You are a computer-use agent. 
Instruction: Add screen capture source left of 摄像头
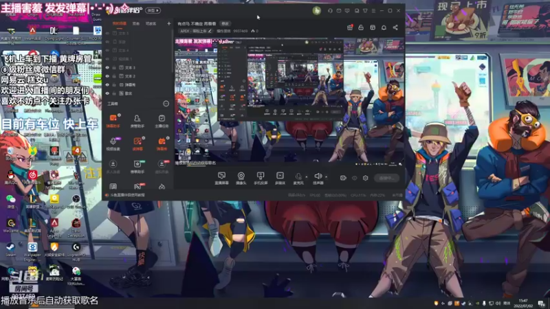click(x=221, y=178)
